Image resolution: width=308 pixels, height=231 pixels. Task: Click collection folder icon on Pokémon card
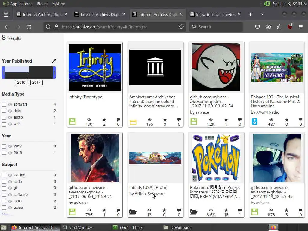(x=194, y=212)
